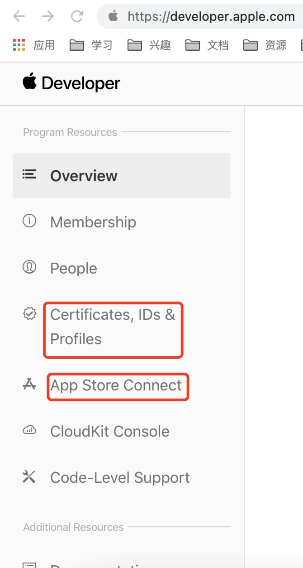Click the Code-Level Support tools icon

pos(29,477)
